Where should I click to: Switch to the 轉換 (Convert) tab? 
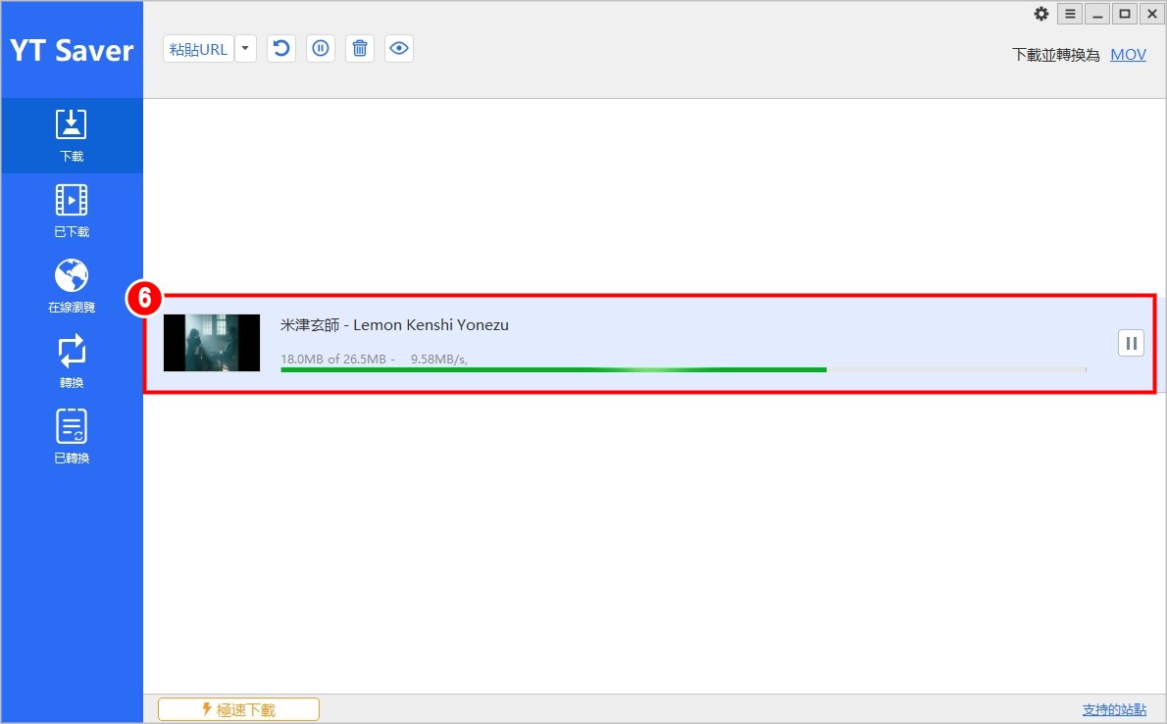(x=72, y=362)
